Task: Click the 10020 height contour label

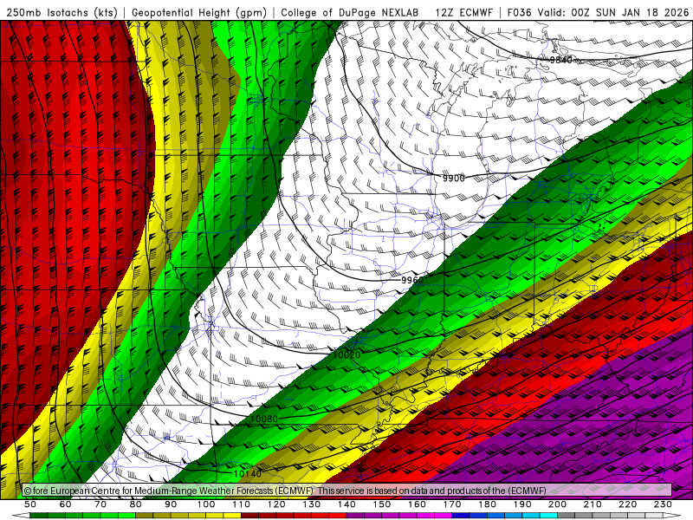Action: click(x=347, y=354)
